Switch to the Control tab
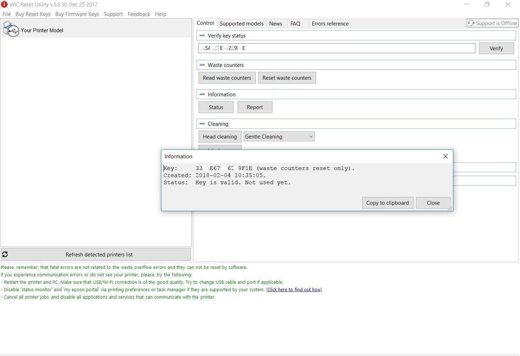520x356 pixels. 205,23
